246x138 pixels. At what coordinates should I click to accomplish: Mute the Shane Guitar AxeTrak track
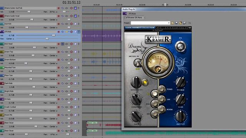tap(75, 8)
